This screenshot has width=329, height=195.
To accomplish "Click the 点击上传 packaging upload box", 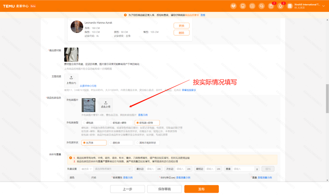I will click(105, 105).
